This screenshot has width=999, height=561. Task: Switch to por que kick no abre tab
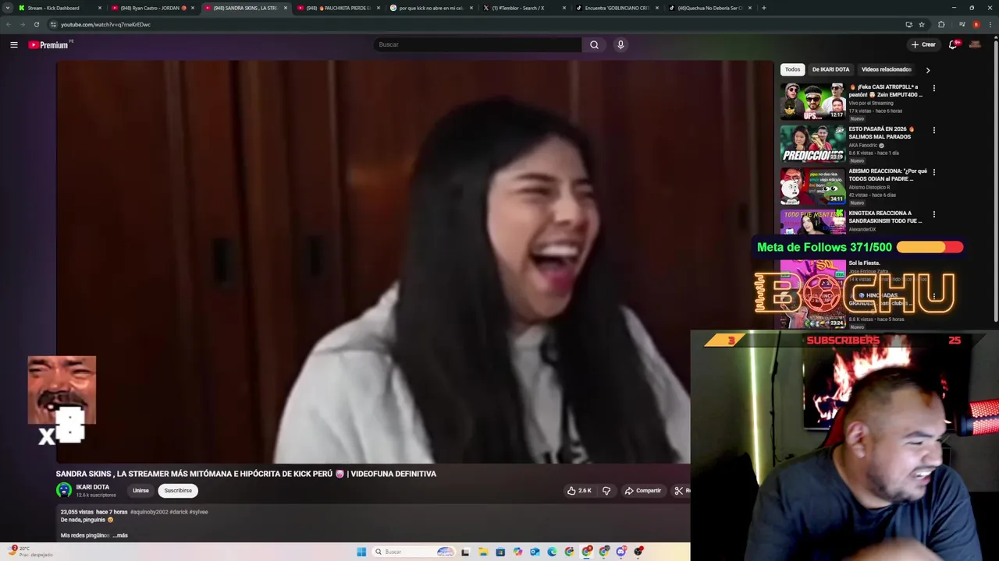(x=431, y=8)
